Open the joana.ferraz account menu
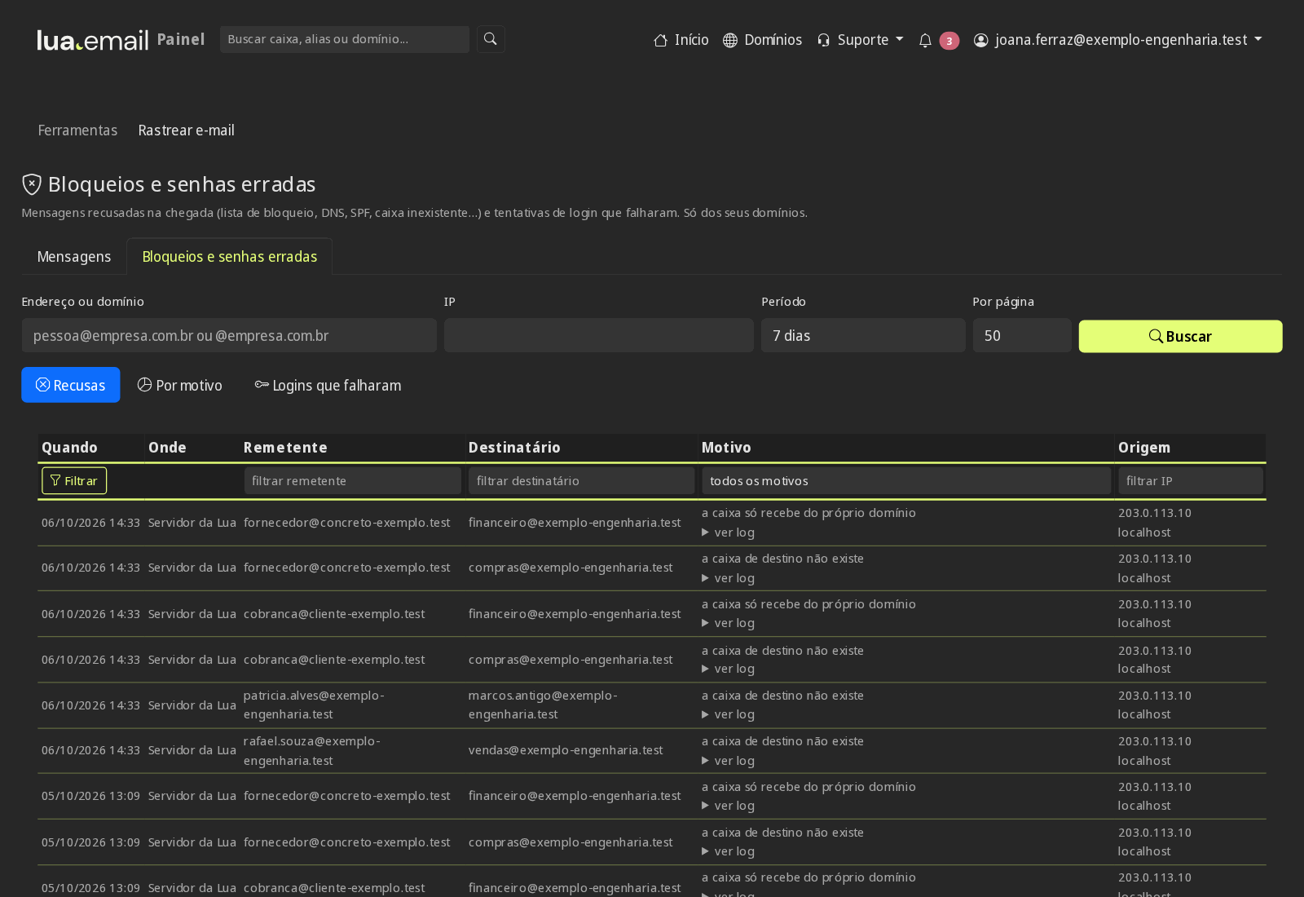1304x897 pixels. tap(1118, 40)
